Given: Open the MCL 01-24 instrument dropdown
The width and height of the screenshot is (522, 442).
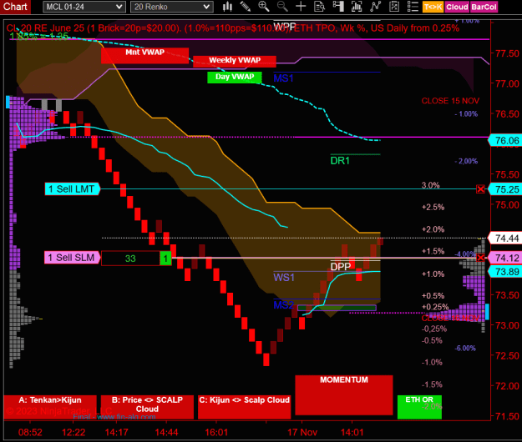Looking at the screenshot, I should click(x=84, y=7).
